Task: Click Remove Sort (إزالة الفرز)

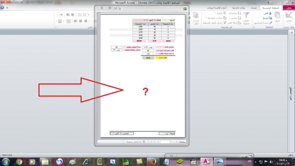Action: point(234,23)
